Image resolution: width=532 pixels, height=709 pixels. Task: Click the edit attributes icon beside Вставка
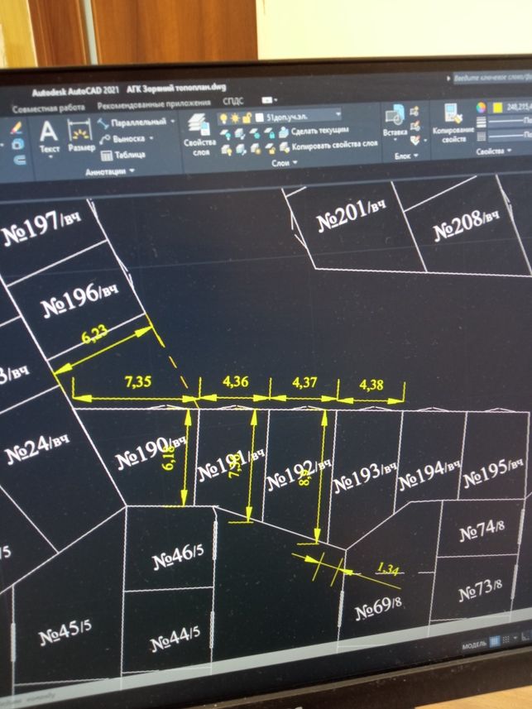pyautogui.click(x=415, y=141)
